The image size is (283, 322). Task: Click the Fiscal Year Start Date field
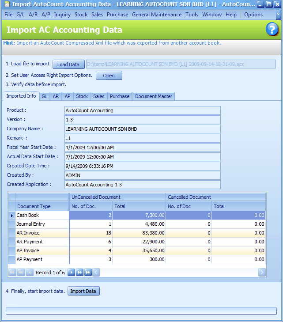[x=143, y=148]
